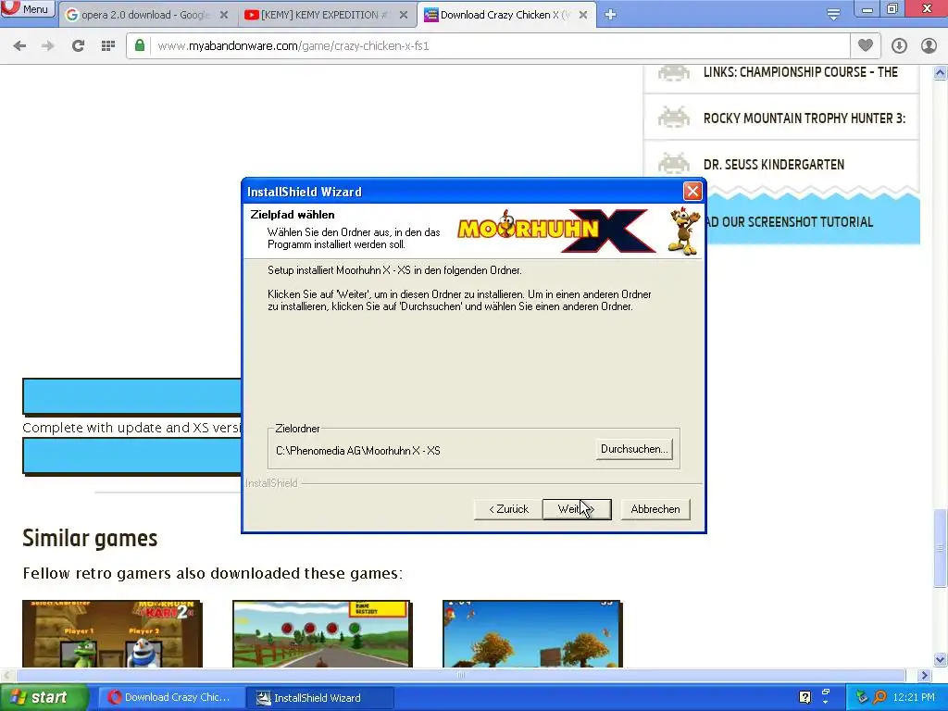Open the autumn trees game thumbnail

(532, 633)
